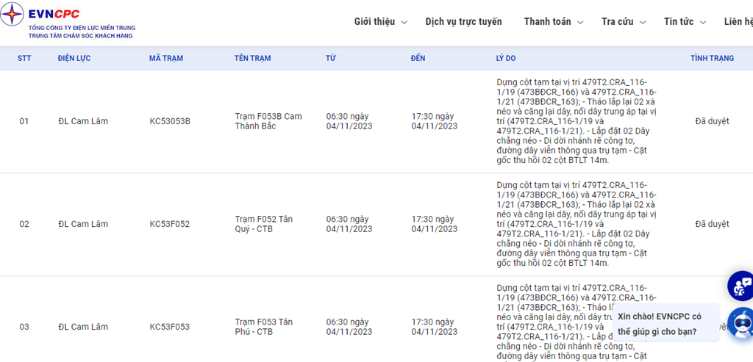Open the Tin tức menu

coord(685,22)
